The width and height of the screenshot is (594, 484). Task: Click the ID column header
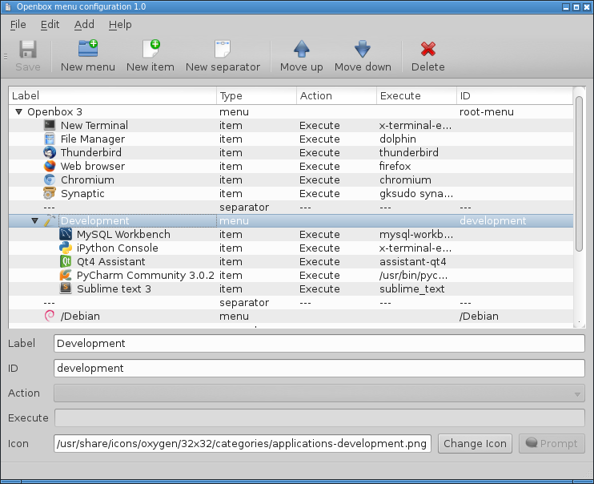pyautogui.click(x=515, y=95)
